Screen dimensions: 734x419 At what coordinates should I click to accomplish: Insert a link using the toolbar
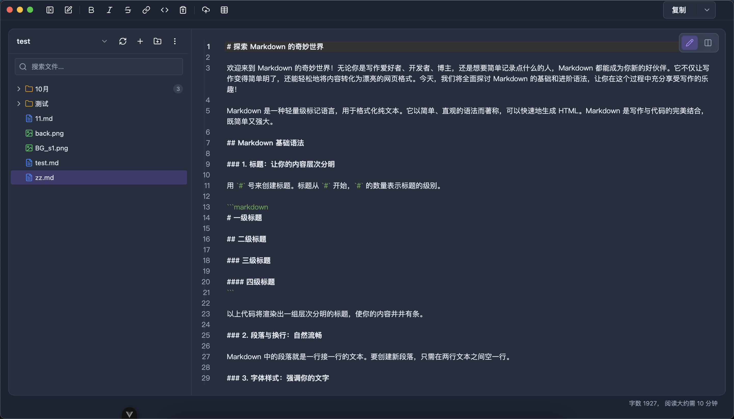146,10
